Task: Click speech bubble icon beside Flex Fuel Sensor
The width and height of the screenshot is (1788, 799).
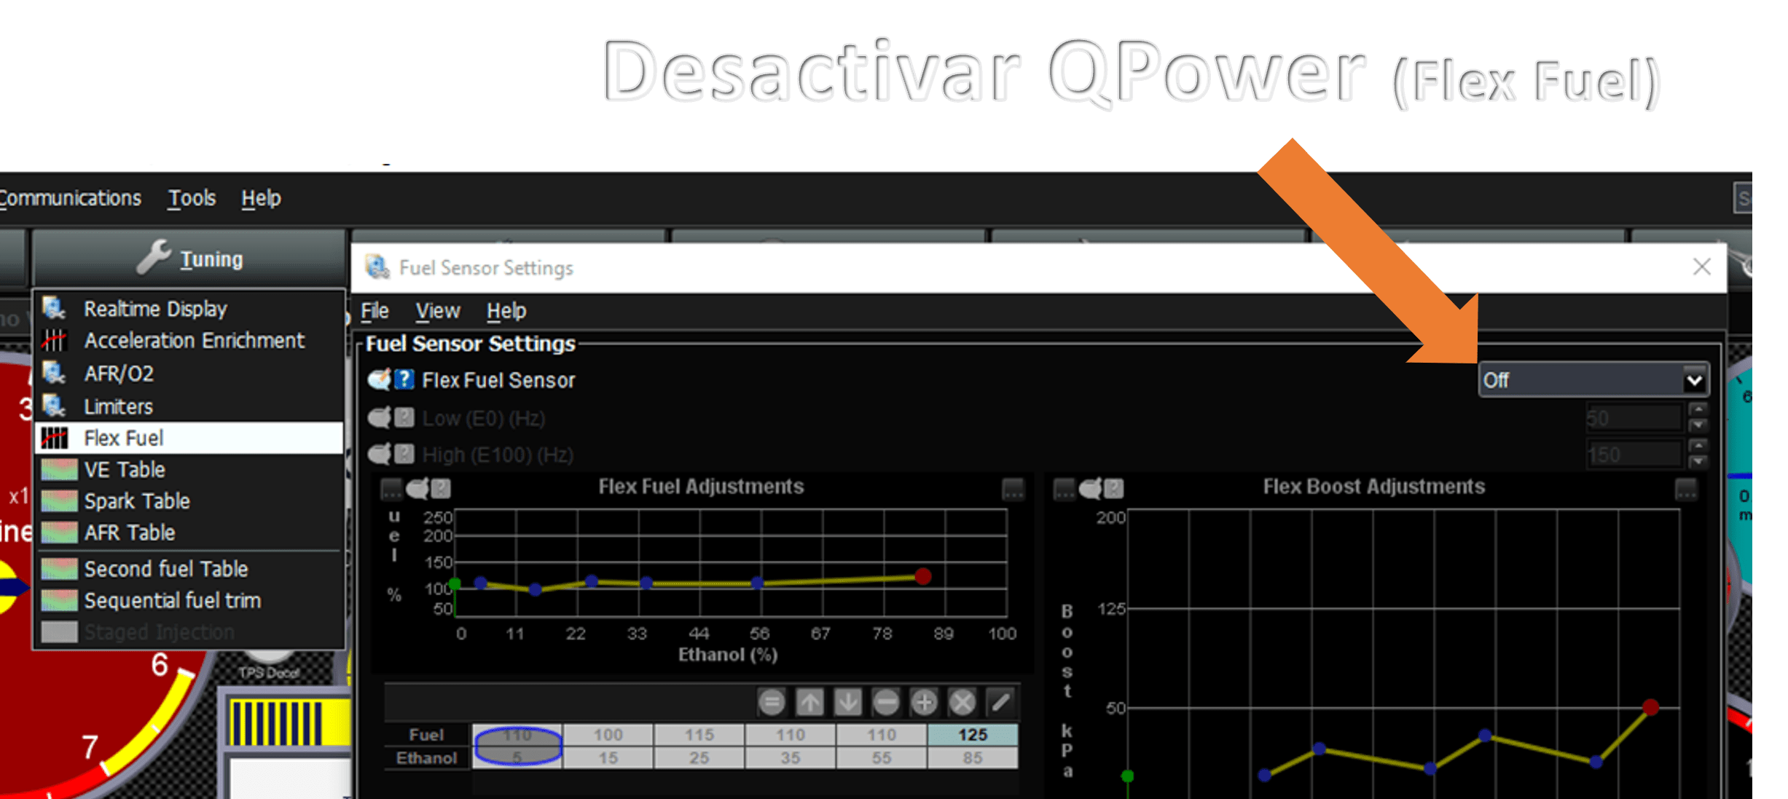Action: click(x=379, y=379)
